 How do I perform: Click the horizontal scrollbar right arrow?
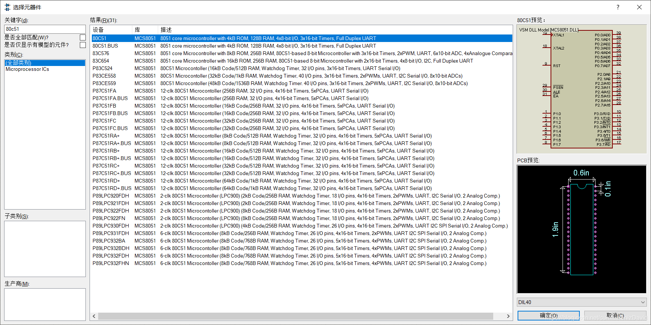point(508,316)
